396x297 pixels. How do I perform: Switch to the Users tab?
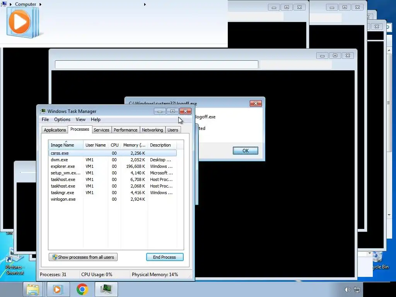pos(173,130)
